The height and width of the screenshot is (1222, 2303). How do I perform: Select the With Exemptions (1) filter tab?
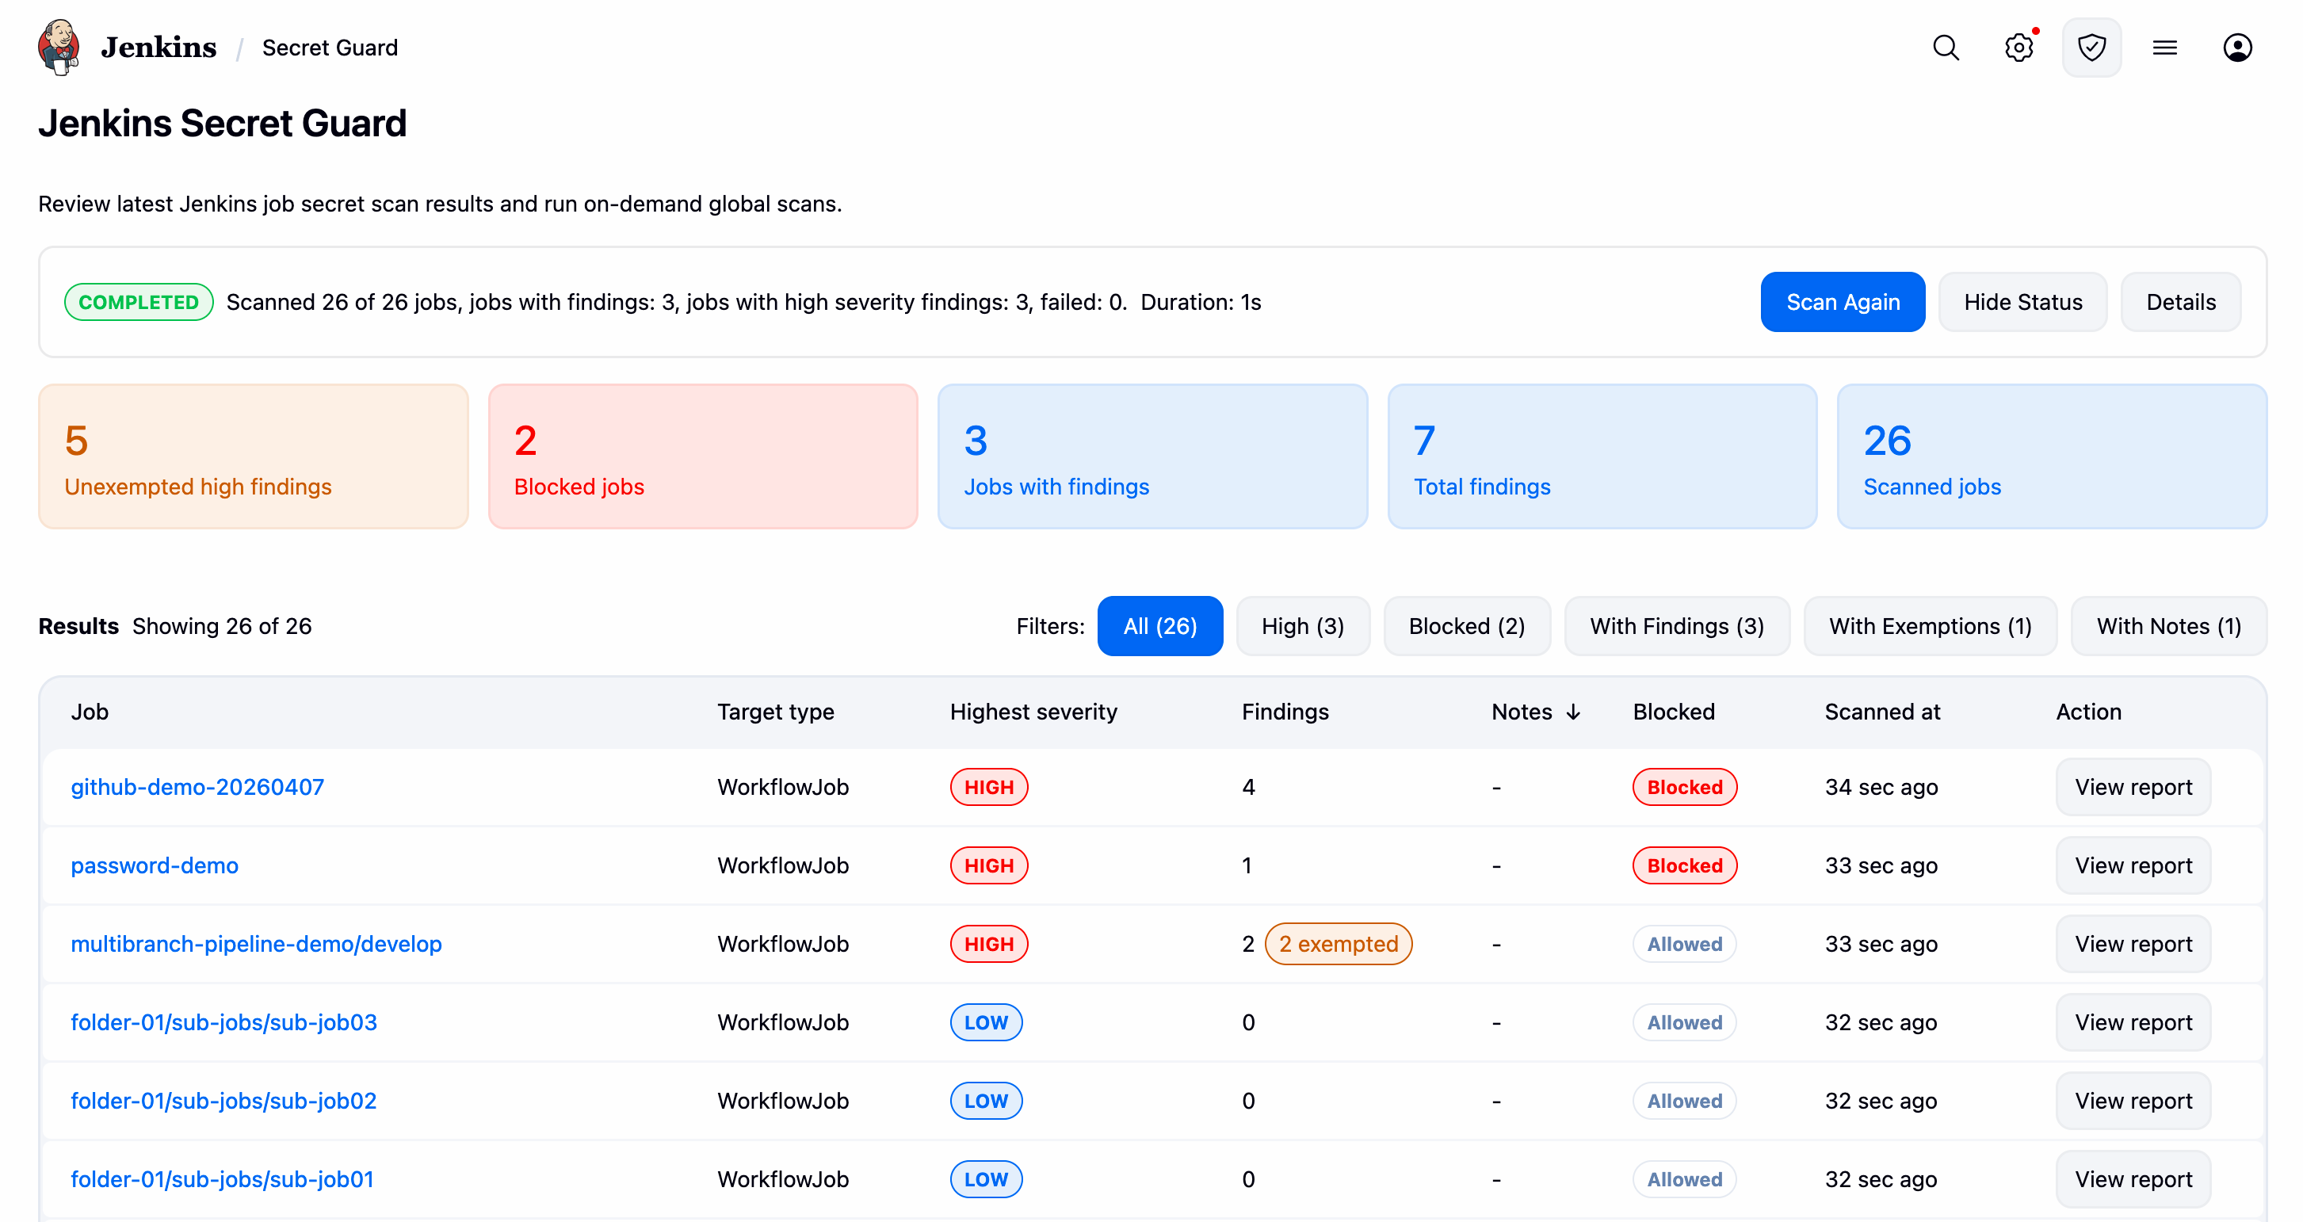click(1929, 626)
